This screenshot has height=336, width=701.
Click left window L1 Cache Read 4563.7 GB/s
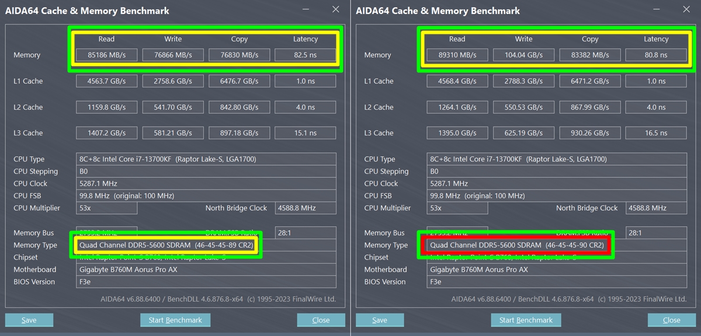coord(106,81)
